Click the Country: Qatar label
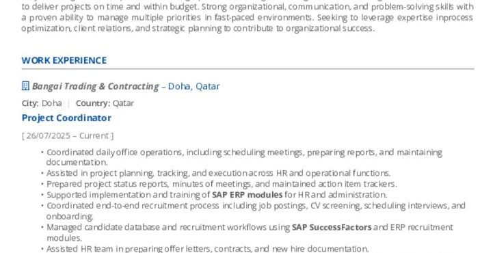 click(105, 103)
